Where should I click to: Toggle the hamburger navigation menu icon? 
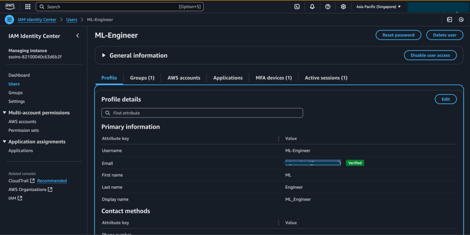pos(9,20)
